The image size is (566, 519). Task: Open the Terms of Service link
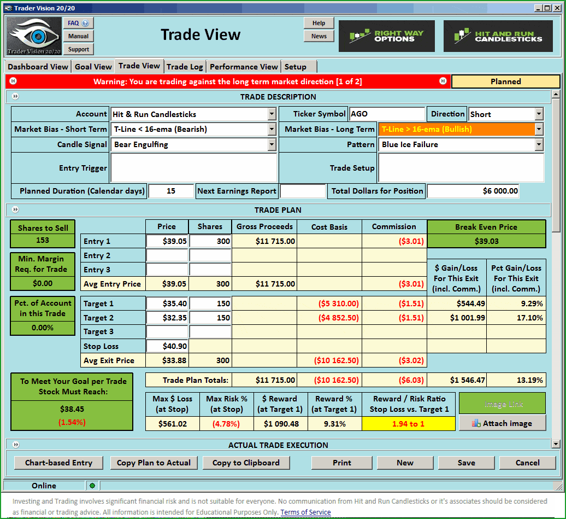(x=305, y=512)
